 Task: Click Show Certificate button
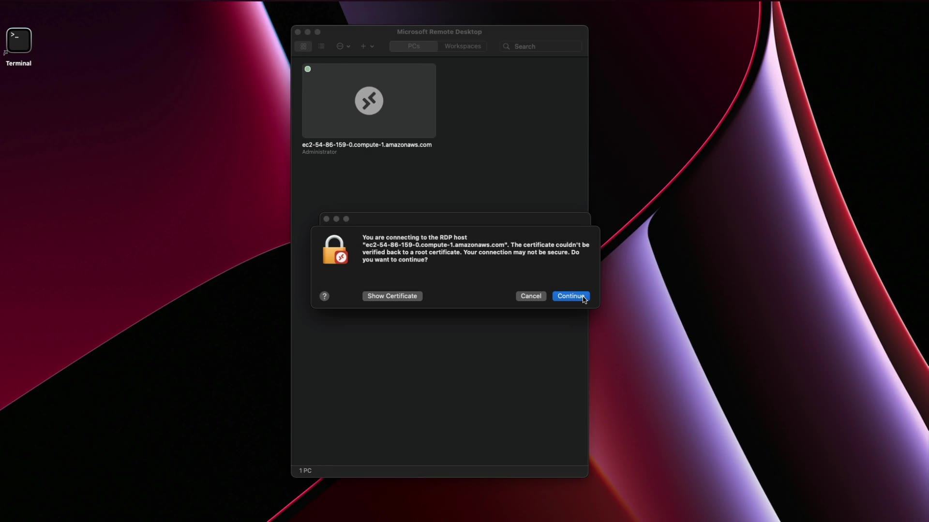392,296
